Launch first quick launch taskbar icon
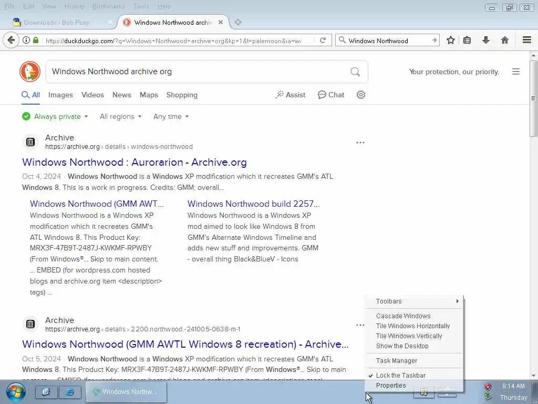The height and width of the screenshot is (404, 538). coord(46,392)
